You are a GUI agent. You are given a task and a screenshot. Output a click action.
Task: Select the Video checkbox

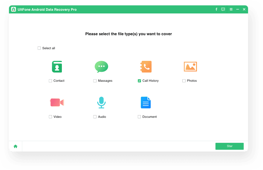[50, 117]
